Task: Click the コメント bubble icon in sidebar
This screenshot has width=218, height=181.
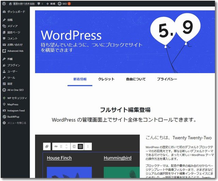Action: (4, 39)
